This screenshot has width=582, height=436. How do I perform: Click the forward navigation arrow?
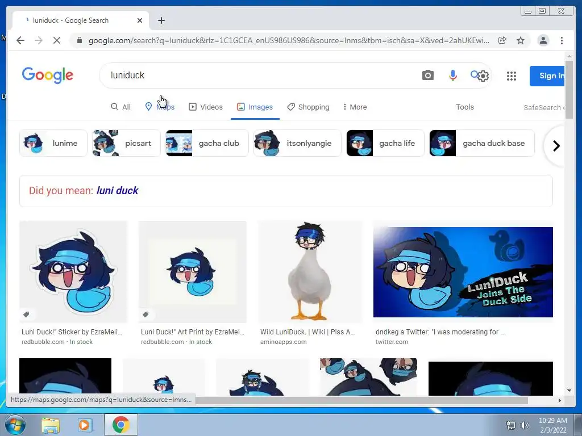pos(39,40)
